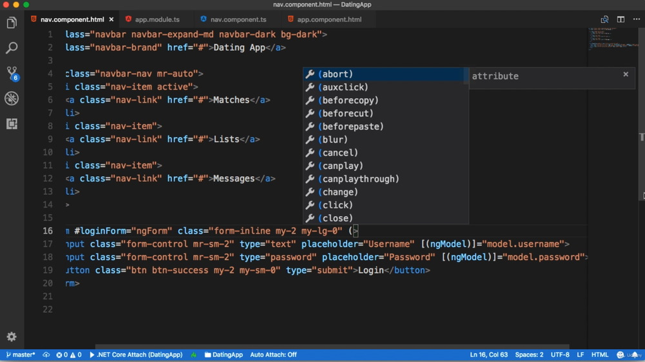Click the Split Editor icon
Screen dimensions: 645x362
(x=620, y=19)
